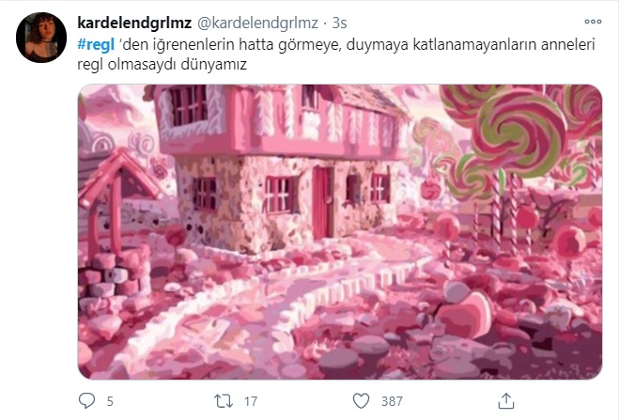
Task: Click the like count 387
Action: pyautogui.click(x=392, y=401)
